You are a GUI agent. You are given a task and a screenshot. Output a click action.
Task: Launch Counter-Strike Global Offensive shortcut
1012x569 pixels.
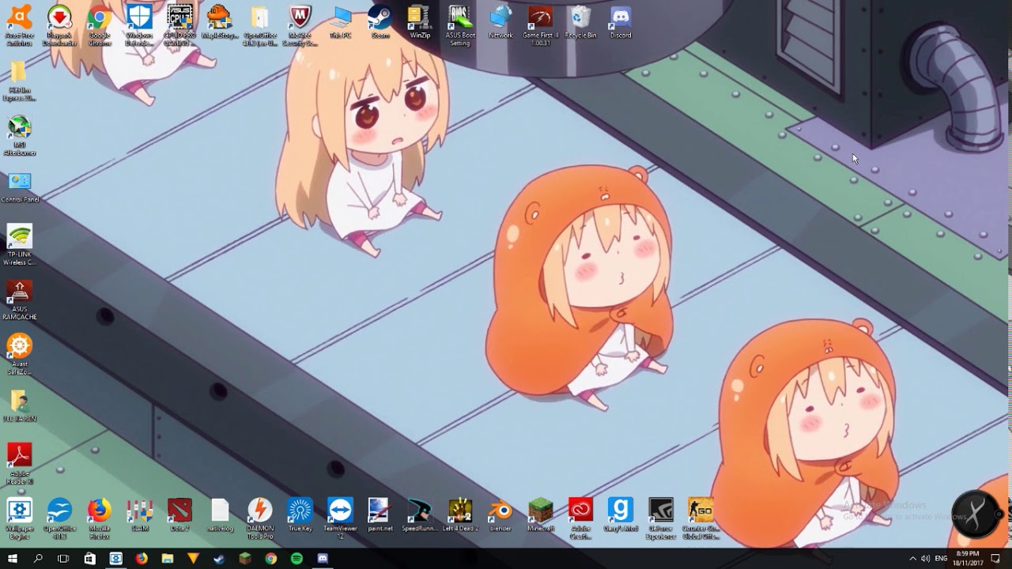(x=700, y=518)
